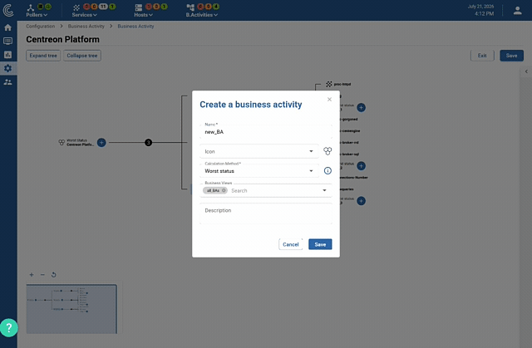Click the page-level Save button at top right
Image resolution: width=532 pixels, height=348 pixels.
point(512,56)
